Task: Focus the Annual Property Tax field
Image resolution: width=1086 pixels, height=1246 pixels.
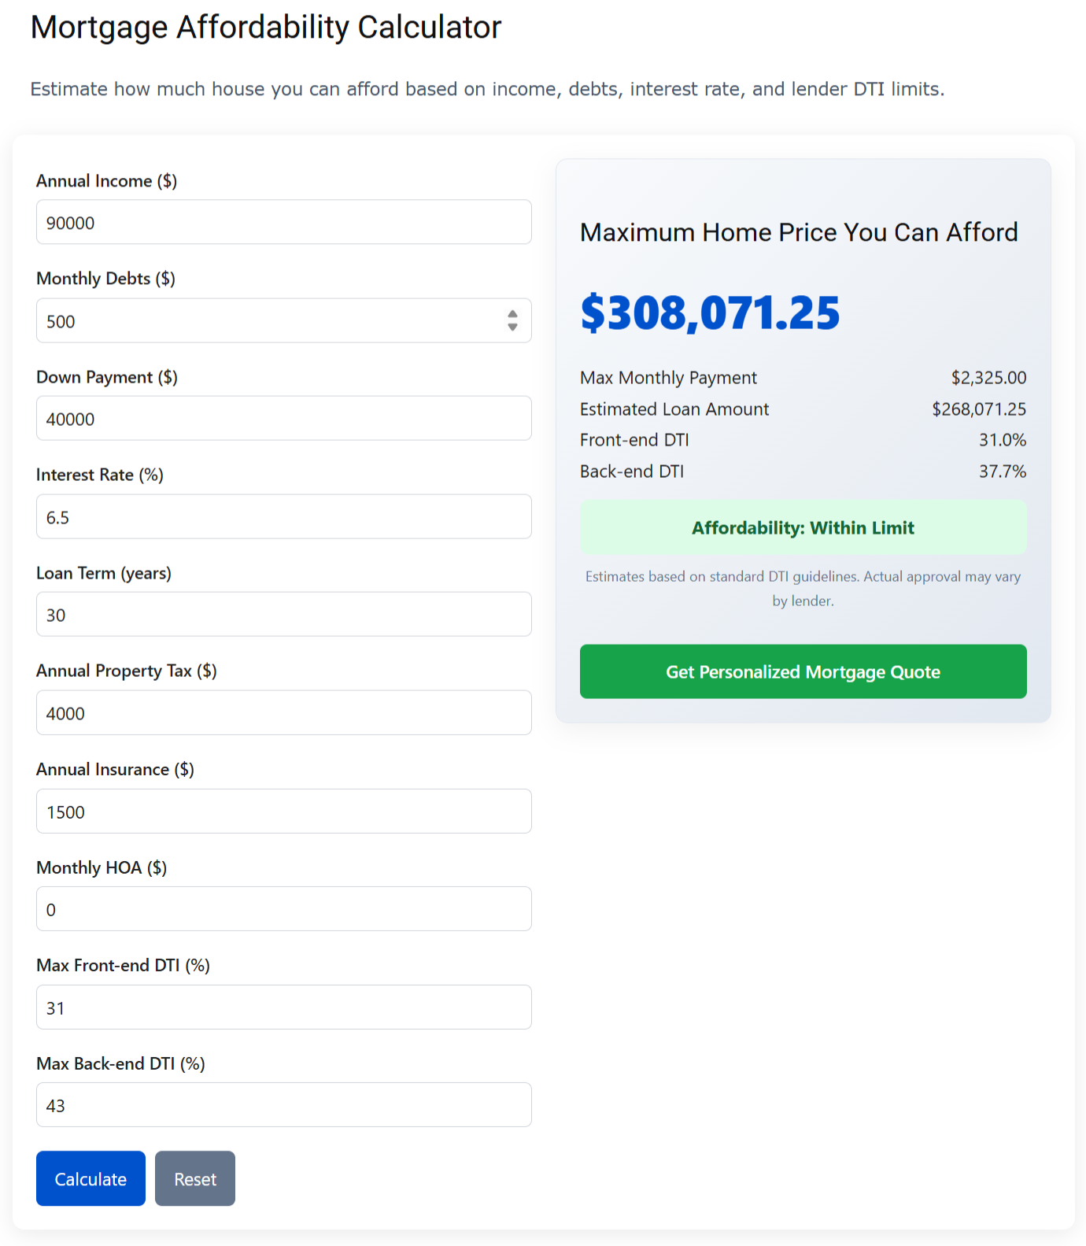Action: click(x=283, y=712)
